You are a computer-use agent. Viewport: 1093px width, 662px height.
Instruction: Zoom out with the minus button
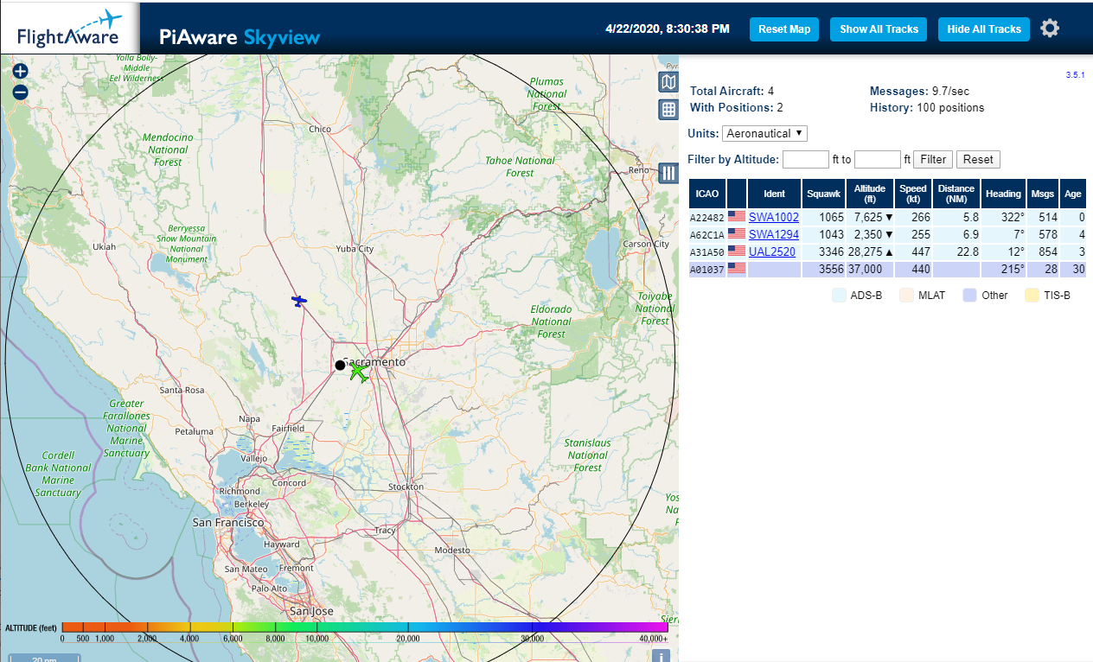coord(21,92)
